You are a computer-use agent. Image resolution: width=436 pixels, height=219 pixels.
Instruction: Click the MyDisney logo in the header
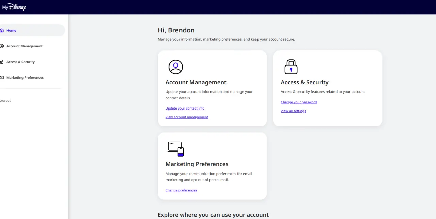[14, 7]
